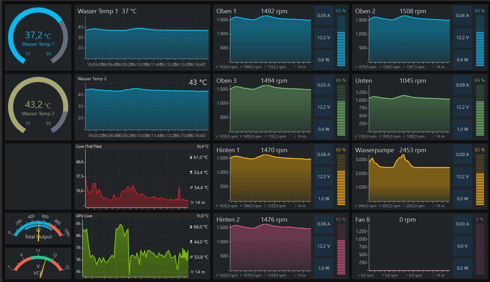The image size is (490, 282).
Task: Click the 0,09 A current box for Unten
Action: coord(463,85)
